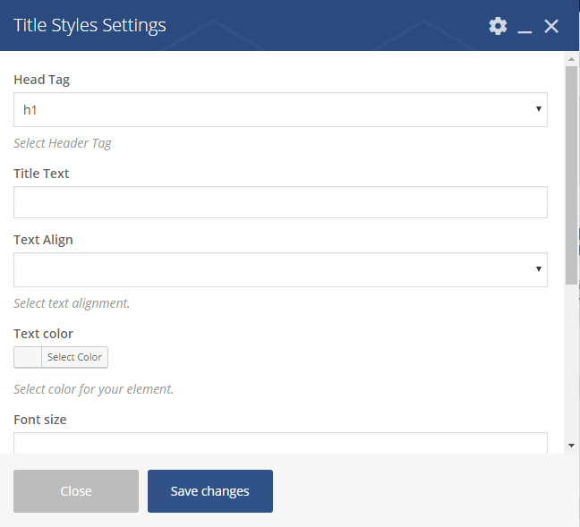
Task: Click the gray Close button
Action: 76,491
